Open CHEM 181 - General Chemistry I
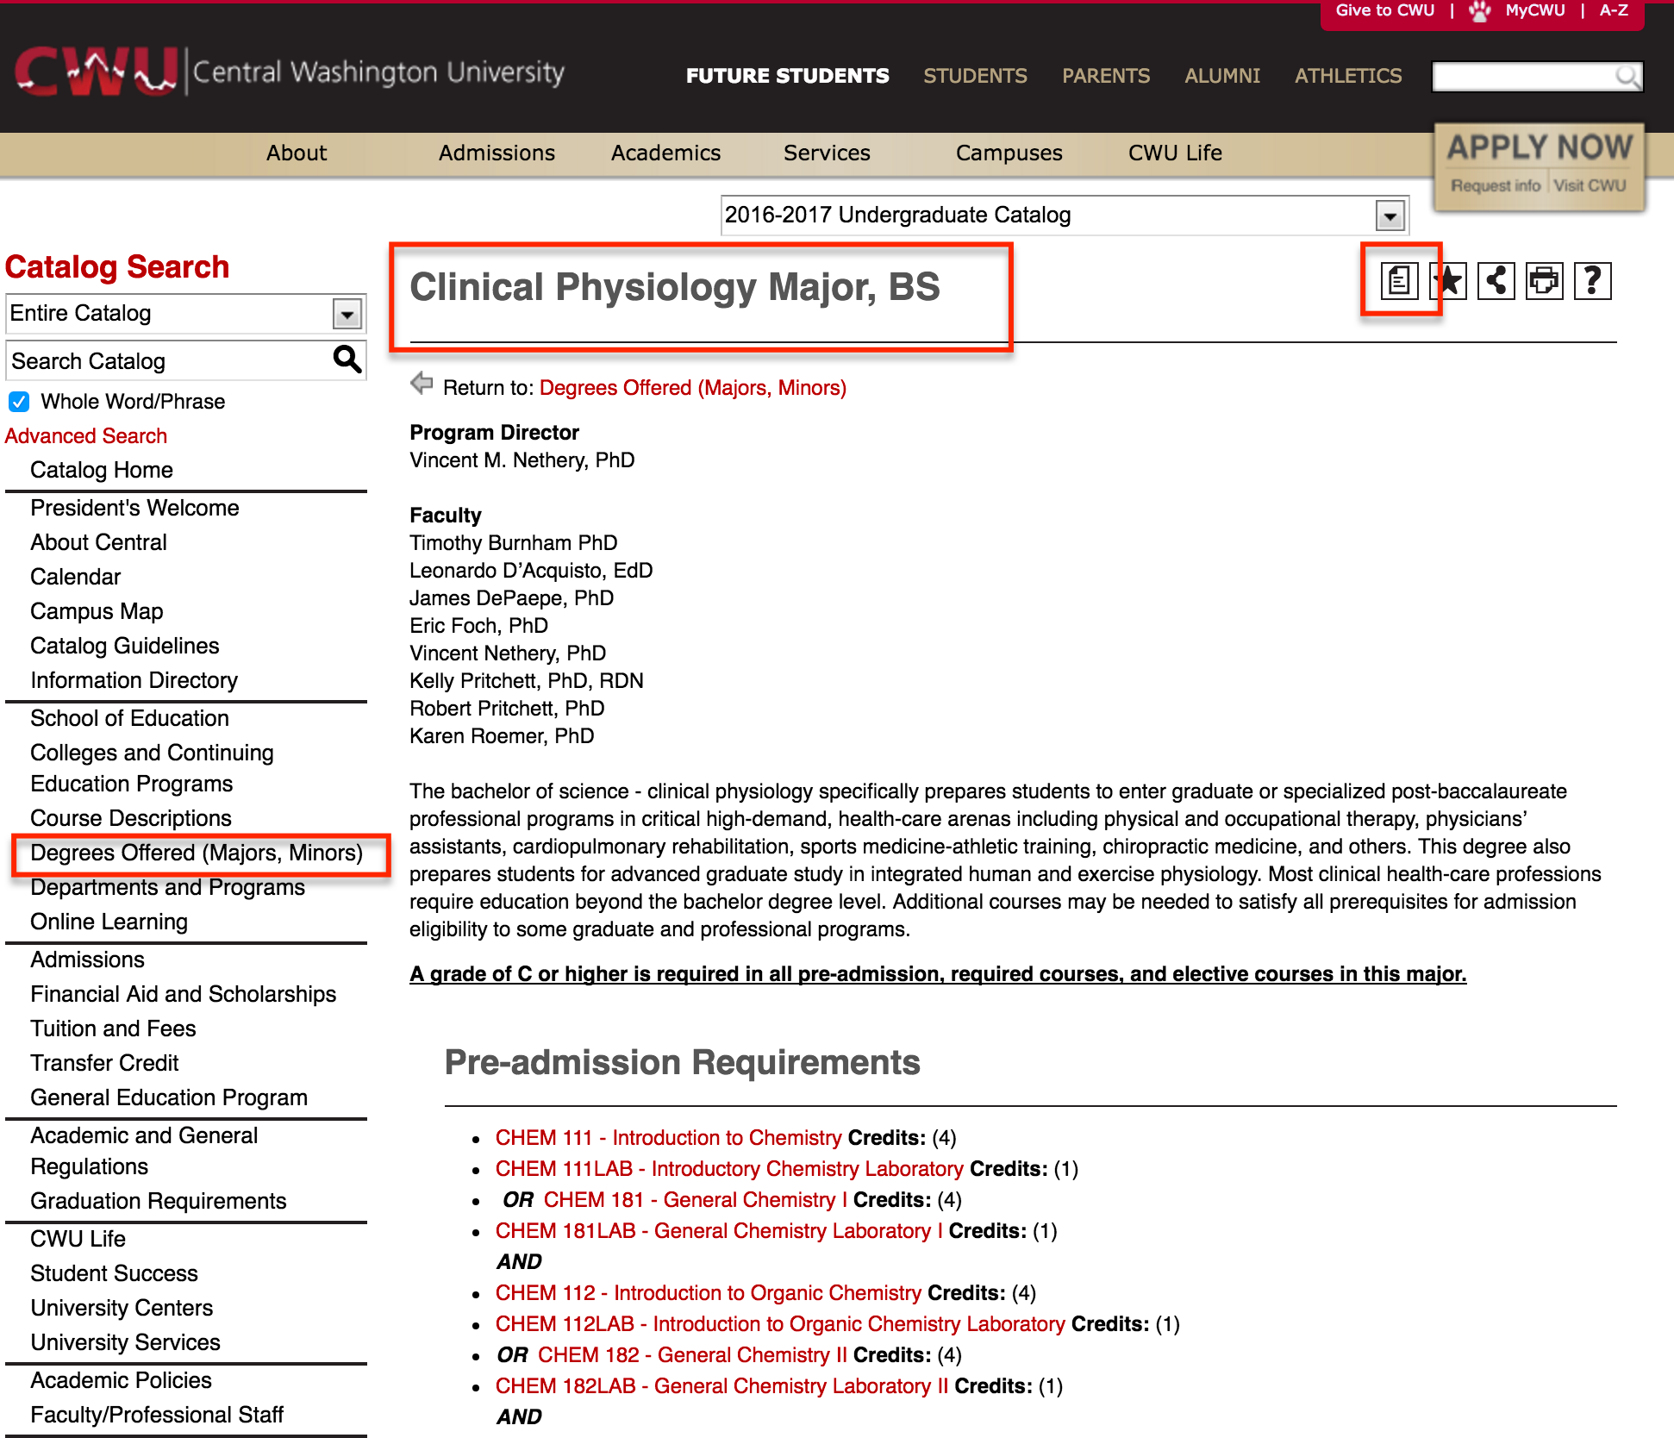1674x1438 pixels. click(696, 1200)
